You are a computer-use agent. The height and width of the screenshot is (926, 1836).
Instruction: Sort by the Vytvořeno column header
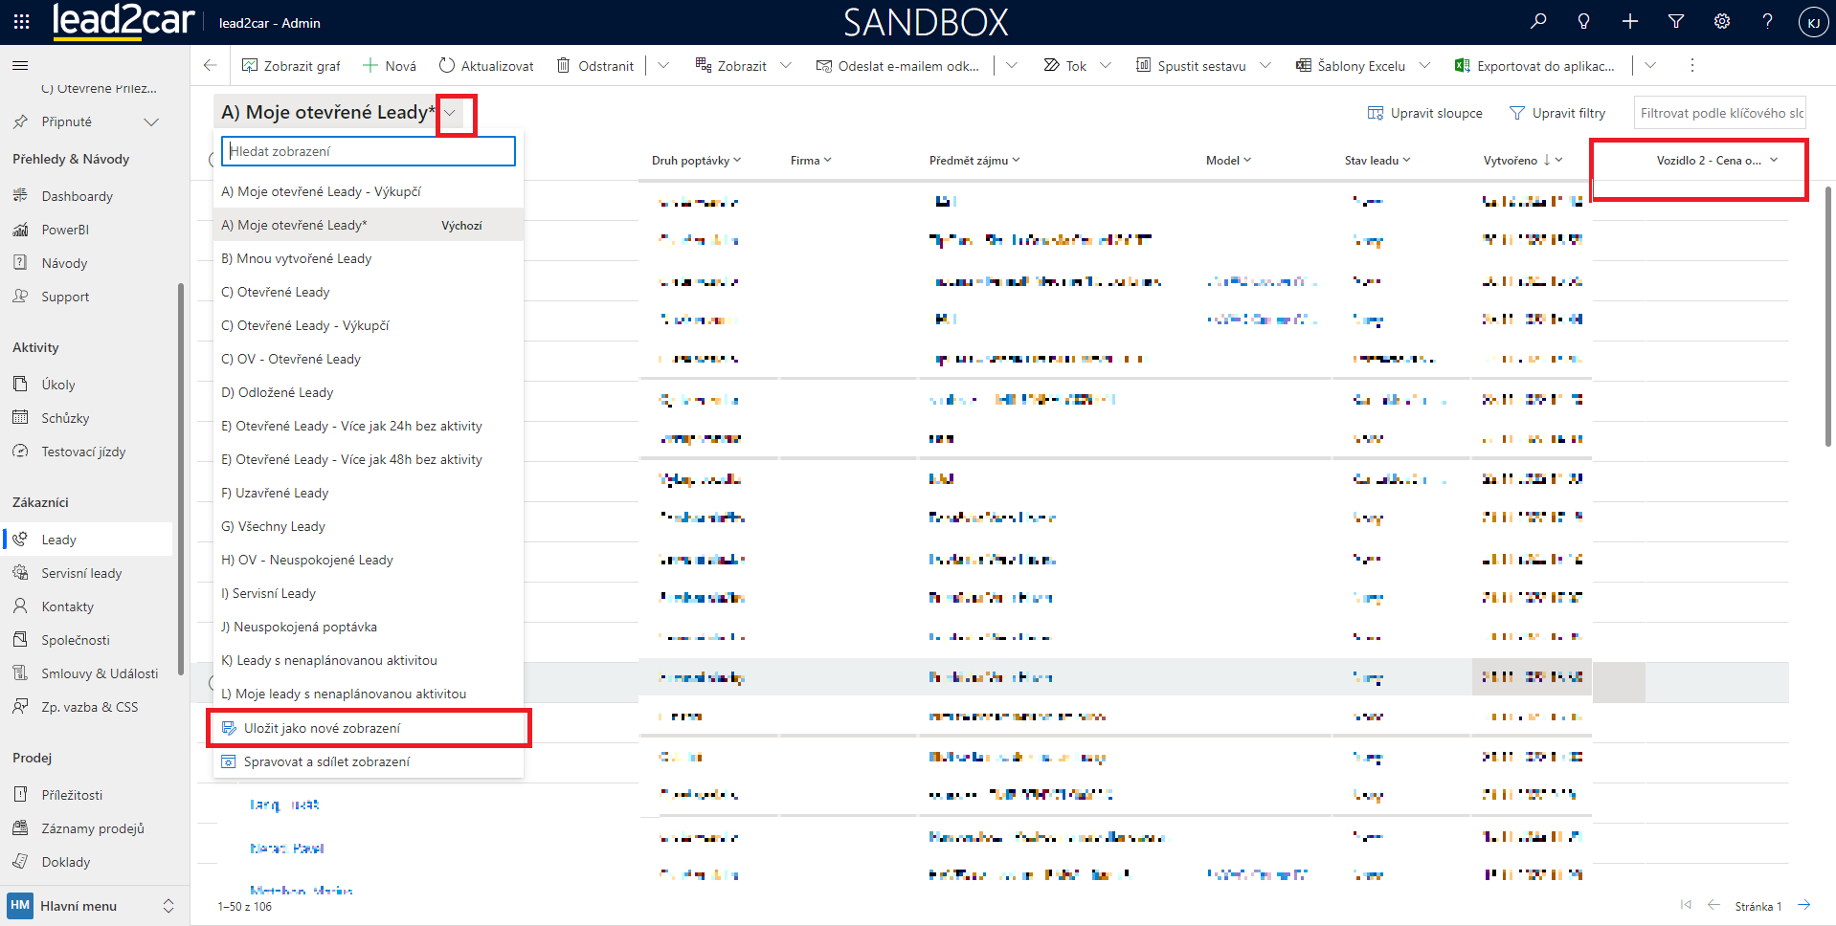click(1511, 160)
